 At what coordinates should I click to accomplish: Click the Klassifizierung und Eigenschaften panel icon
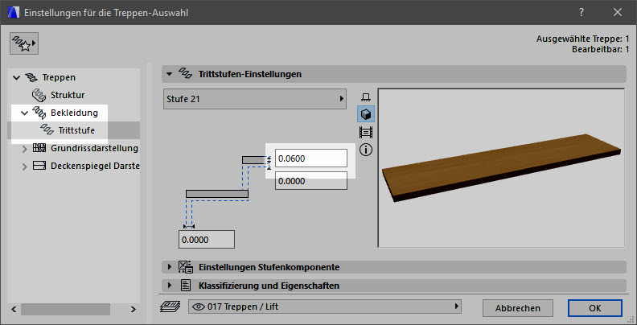[185, 286]
